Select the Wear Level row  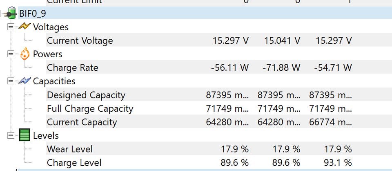click(x=69, y=149)
